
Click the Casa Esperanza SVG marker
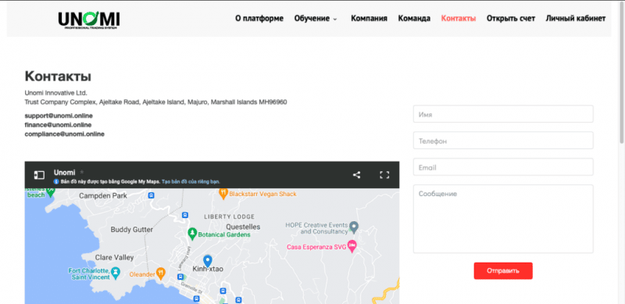[x=352, y=246]
